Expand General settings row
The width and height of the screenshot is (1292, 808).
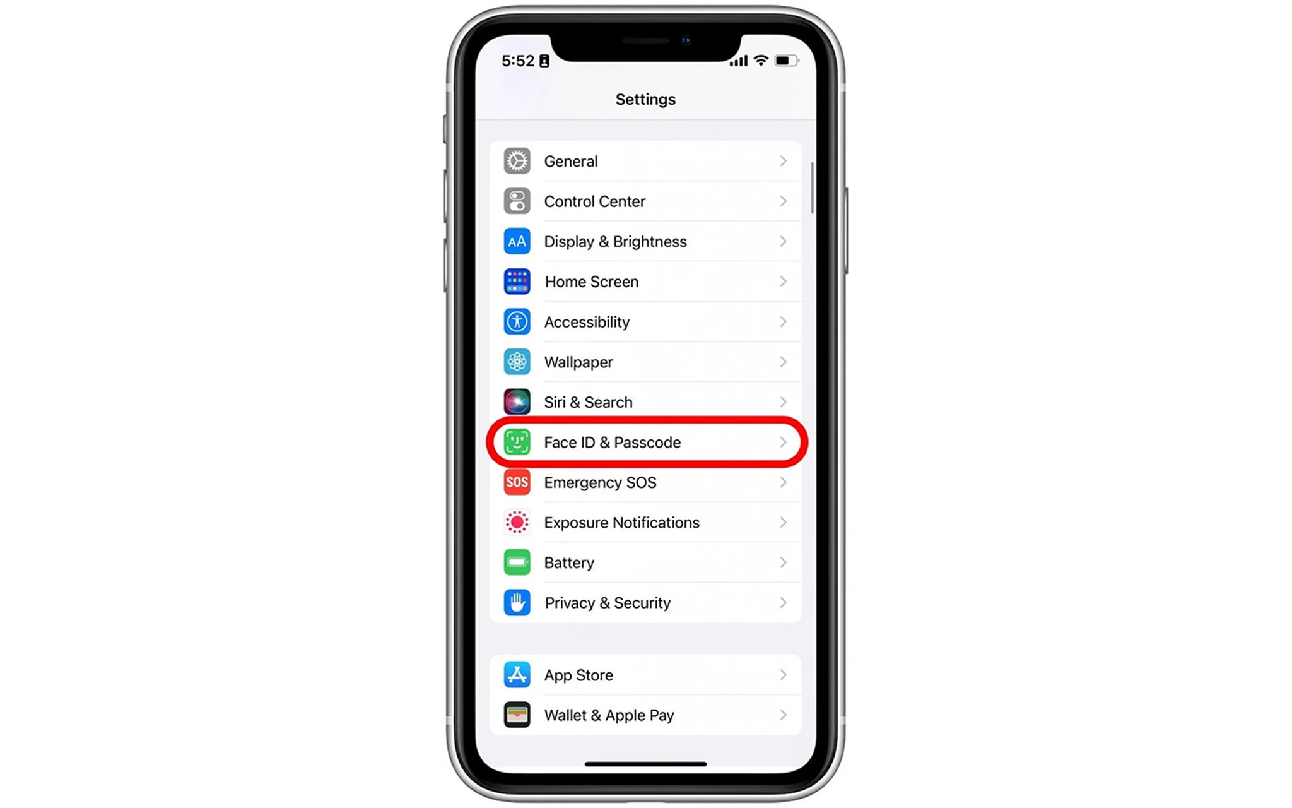coord(645,161)
